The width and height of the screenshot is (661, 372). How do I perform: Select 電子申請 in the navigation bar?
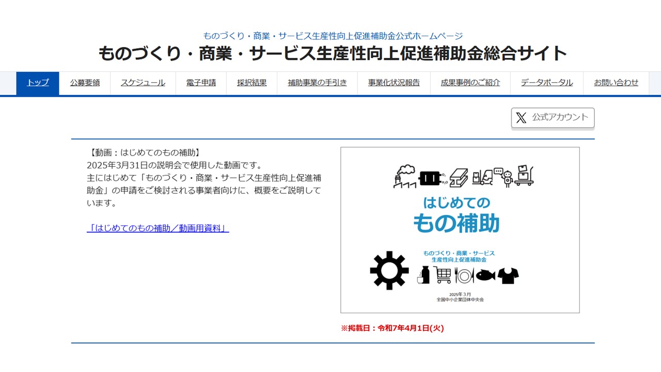pos(201,83)
